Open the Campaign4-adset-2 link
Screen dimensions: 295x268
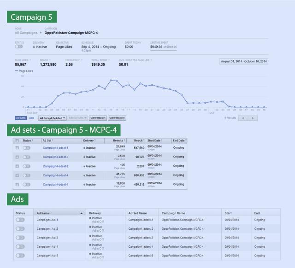[x=55, y=166]
